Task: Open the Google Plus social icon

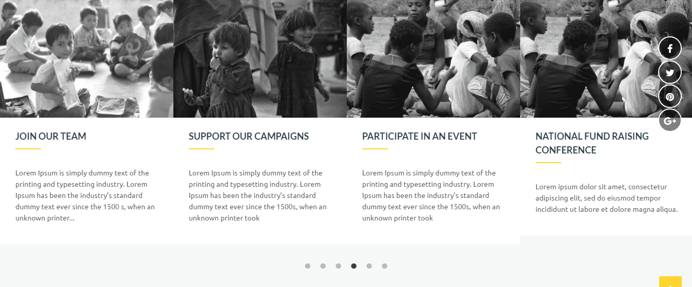Action: (x=670, y=120)
